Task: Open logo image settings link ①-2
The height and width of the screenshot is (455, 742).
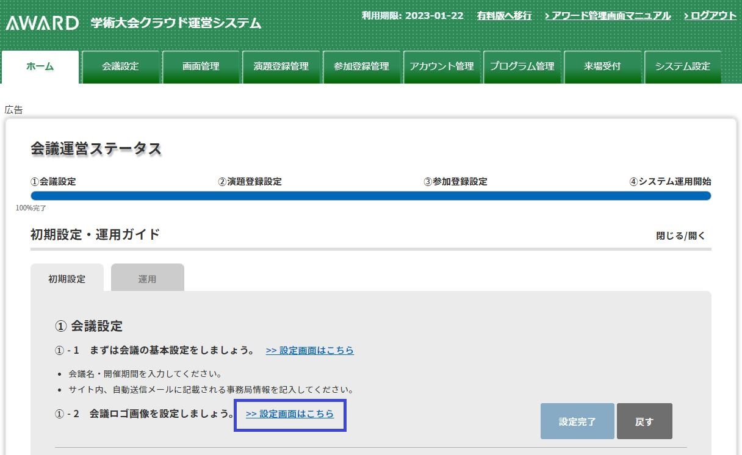Action: (290, 414)
